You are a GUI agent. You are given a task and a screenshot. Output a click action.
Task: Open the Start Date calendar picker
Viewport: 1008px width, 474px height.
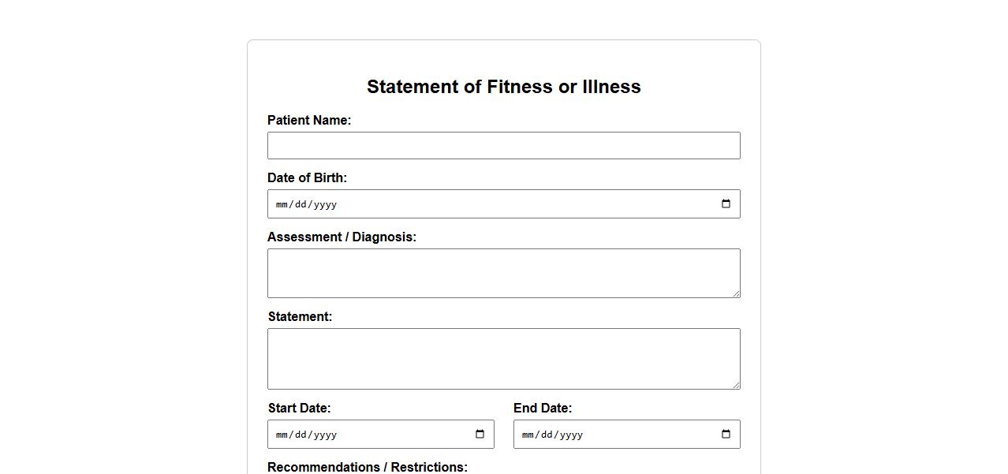[480, 435]
